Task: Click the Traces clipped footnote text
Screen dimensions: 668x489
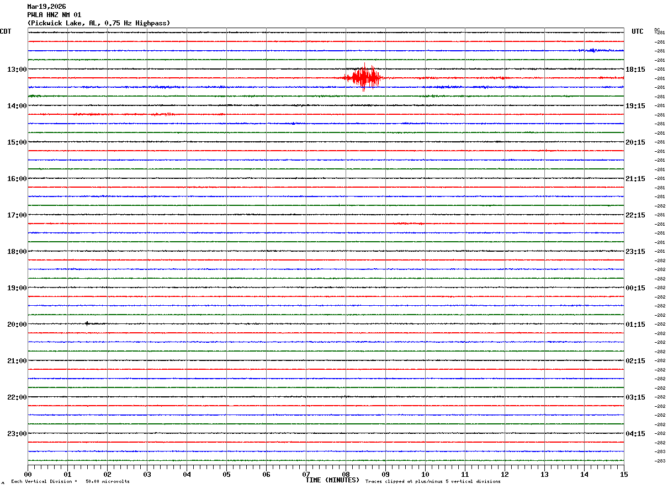Action: coord(433,482)
